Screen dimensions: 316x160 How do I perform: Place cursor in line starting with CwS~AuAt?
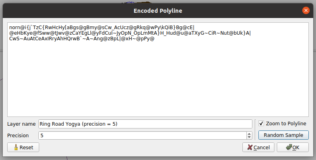[82, 39]
